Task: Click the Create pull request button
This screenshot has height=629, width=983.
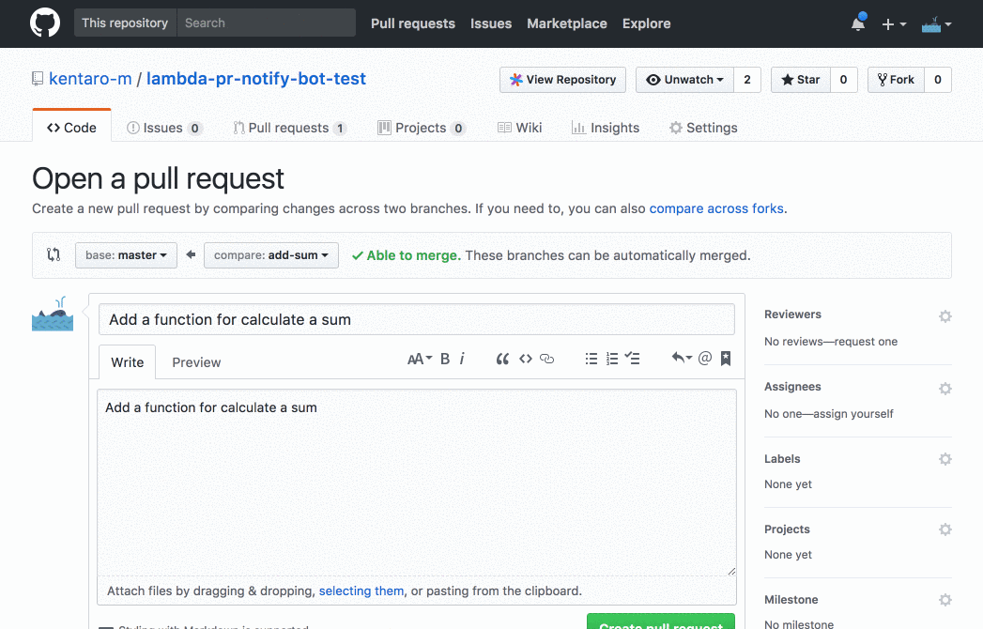Action: [x=661, y=621]
